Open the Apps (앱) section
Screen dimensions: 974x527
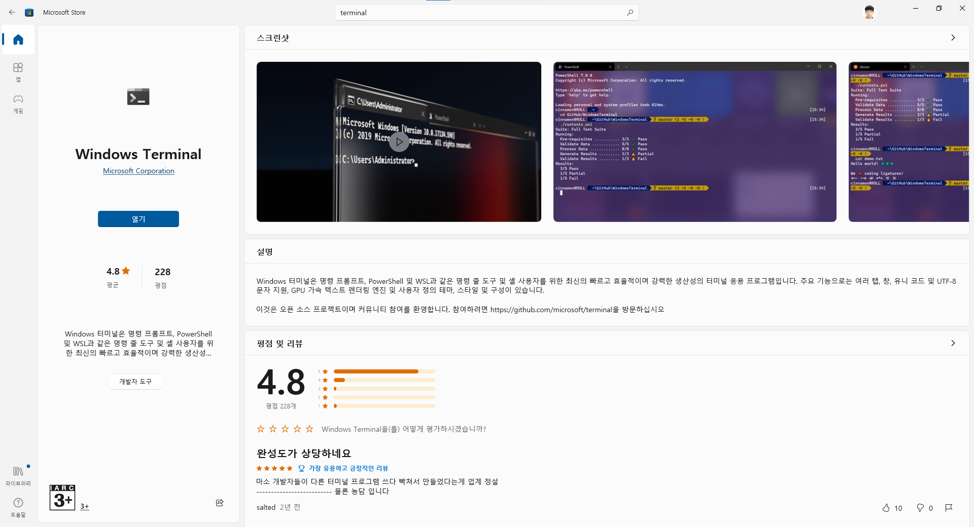(x=18, y=72)
